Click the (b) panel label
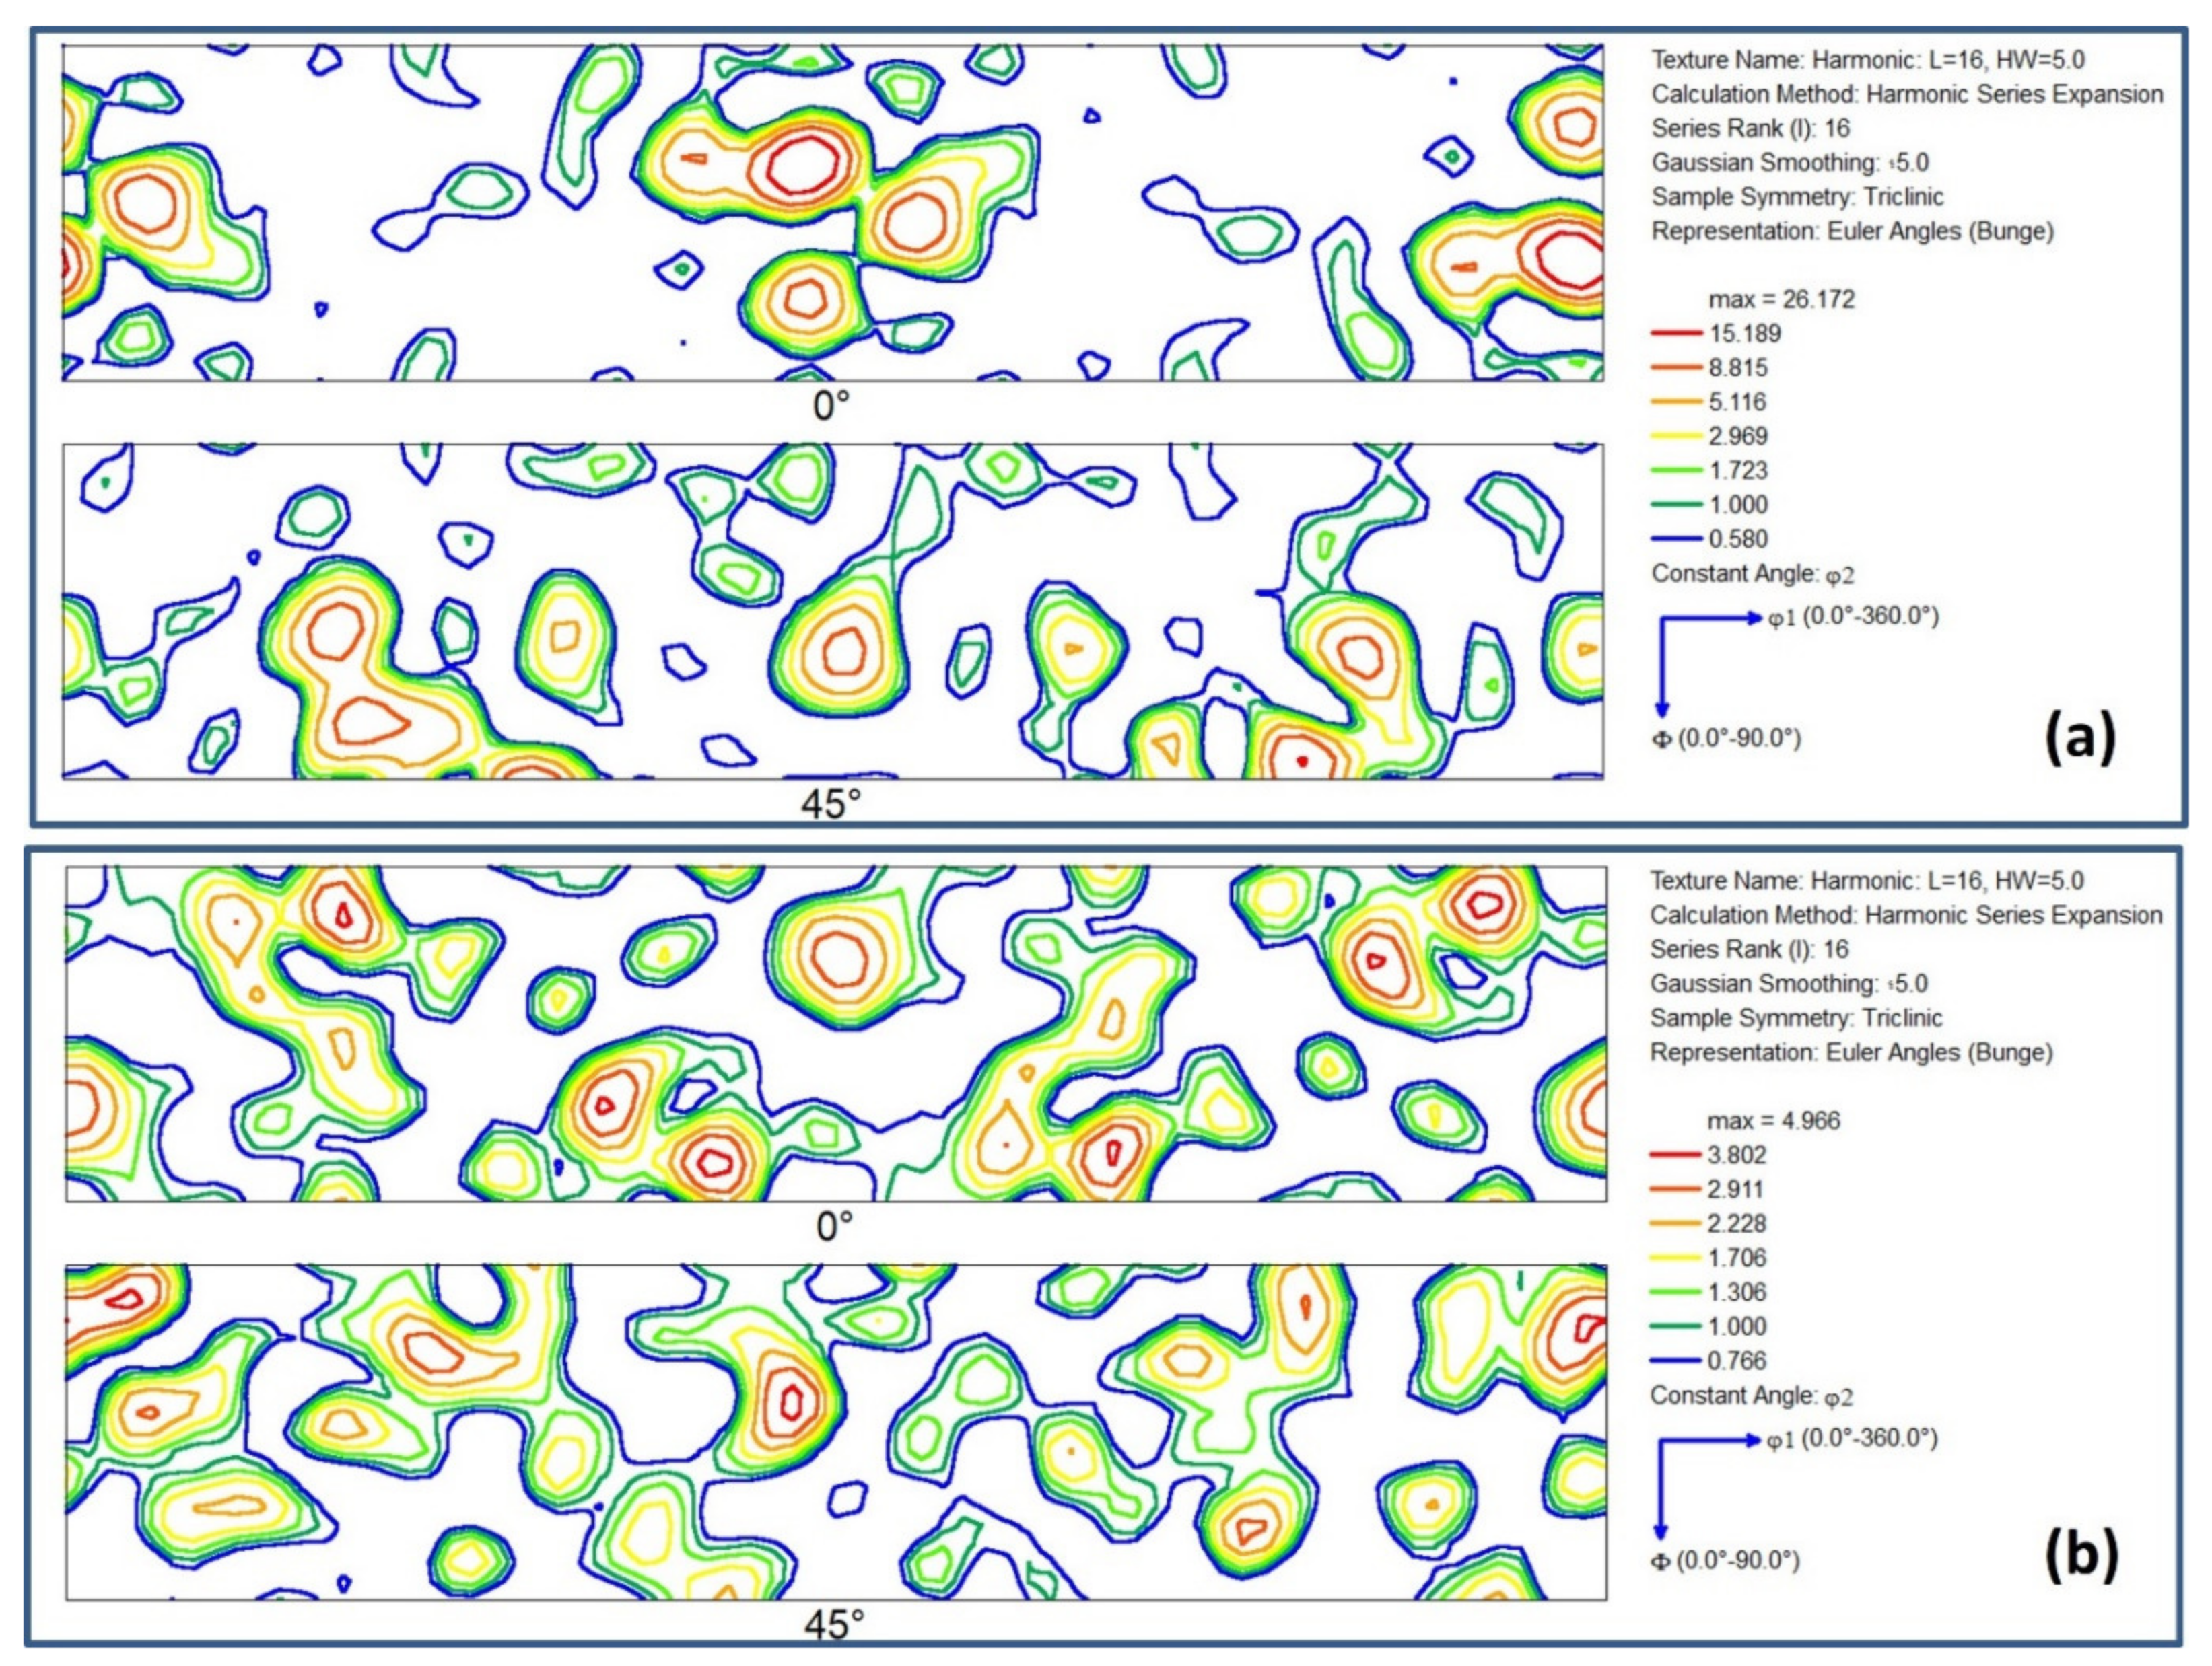 pos(2081,1556)
